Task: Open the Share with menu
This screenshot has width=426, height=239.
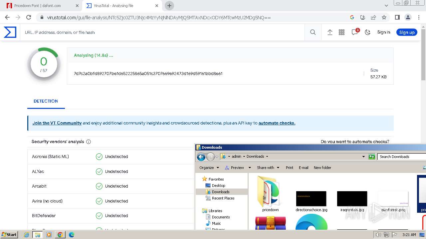Action: coord(268,168)
